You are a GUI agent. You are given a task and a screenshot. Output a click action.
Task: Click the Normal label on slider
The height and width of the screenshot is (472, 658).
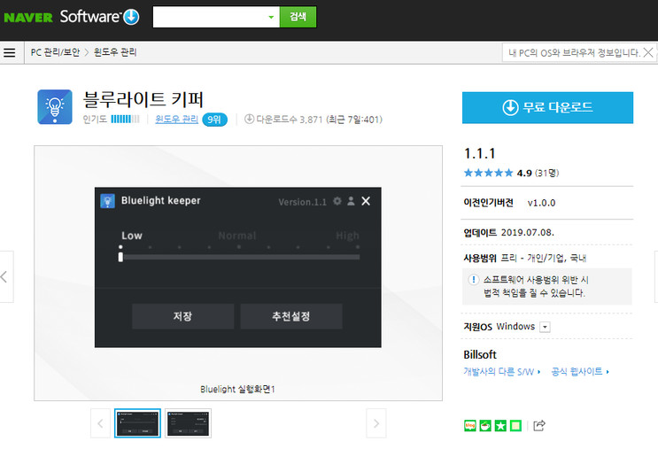pos(237,236)
